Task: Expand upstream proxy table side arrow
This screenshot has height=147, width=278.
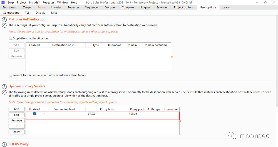Action: 181,121
